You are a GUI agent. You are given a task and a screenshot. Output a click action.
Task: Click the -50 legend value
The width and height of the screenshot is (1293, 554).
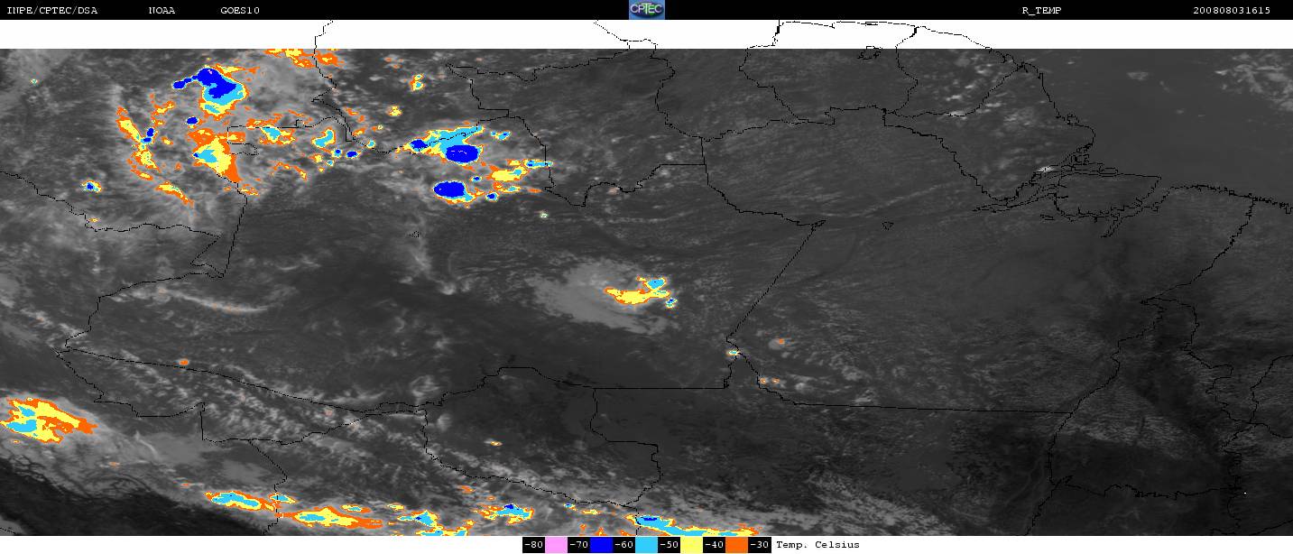coord(669,545)
